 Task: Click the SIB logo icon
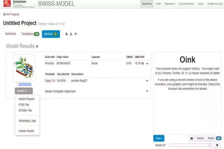point(7,3)
